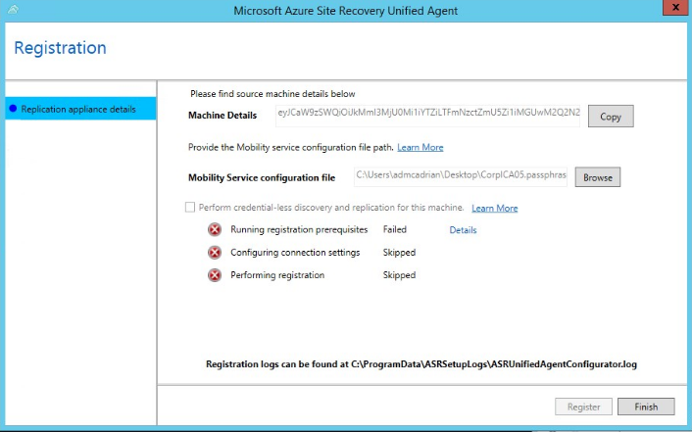Click the Browse button for configuration file
Screen dimensions: 692x432
pyautogui.click(x=598, y=177)
